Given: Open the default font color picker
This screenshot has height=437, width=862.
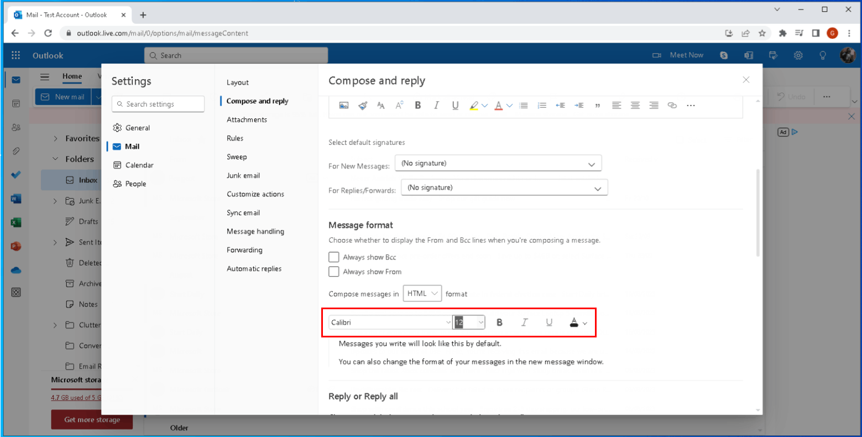Looking at the screenshot, I should tap(577, 322).
